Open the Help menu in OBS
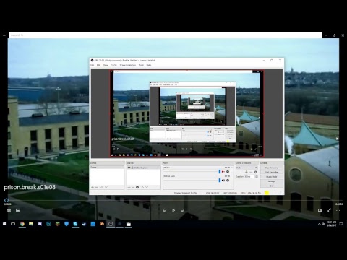The width and height of the screenshot is (347, 260). (149, 65)
